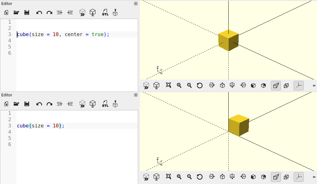Enable Orthogonal projection in bottom viewport toolbar
Screen dimensions: 317x184
click(286, 177)
